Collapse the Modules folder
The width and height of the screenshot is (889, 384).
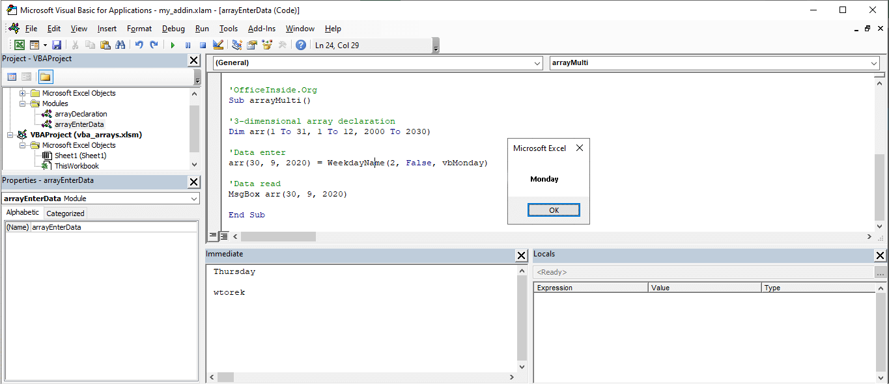pos(22,103)
